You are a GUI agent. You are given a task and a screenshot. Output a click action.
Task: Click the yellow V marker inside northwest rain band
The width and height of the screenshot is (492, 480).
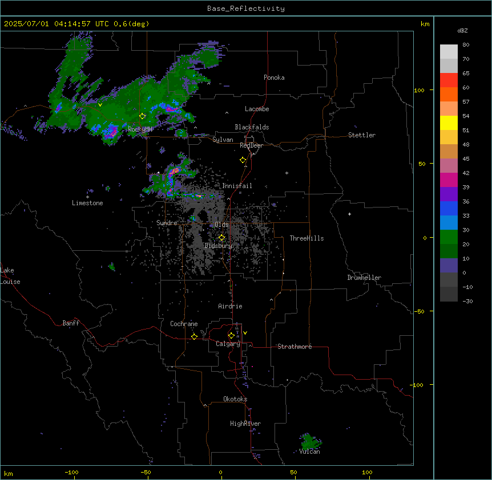(x=100, y=105)
